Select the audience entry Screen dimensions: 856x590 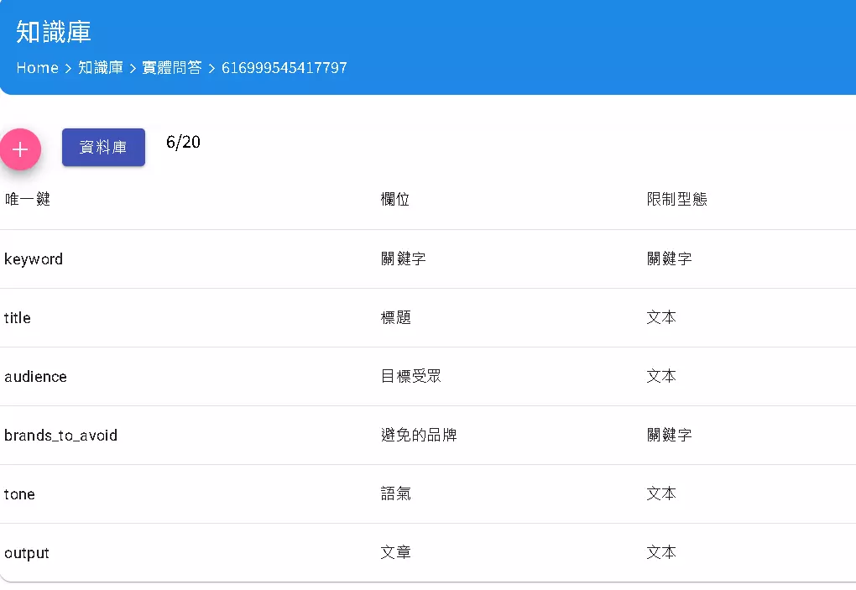35,376
